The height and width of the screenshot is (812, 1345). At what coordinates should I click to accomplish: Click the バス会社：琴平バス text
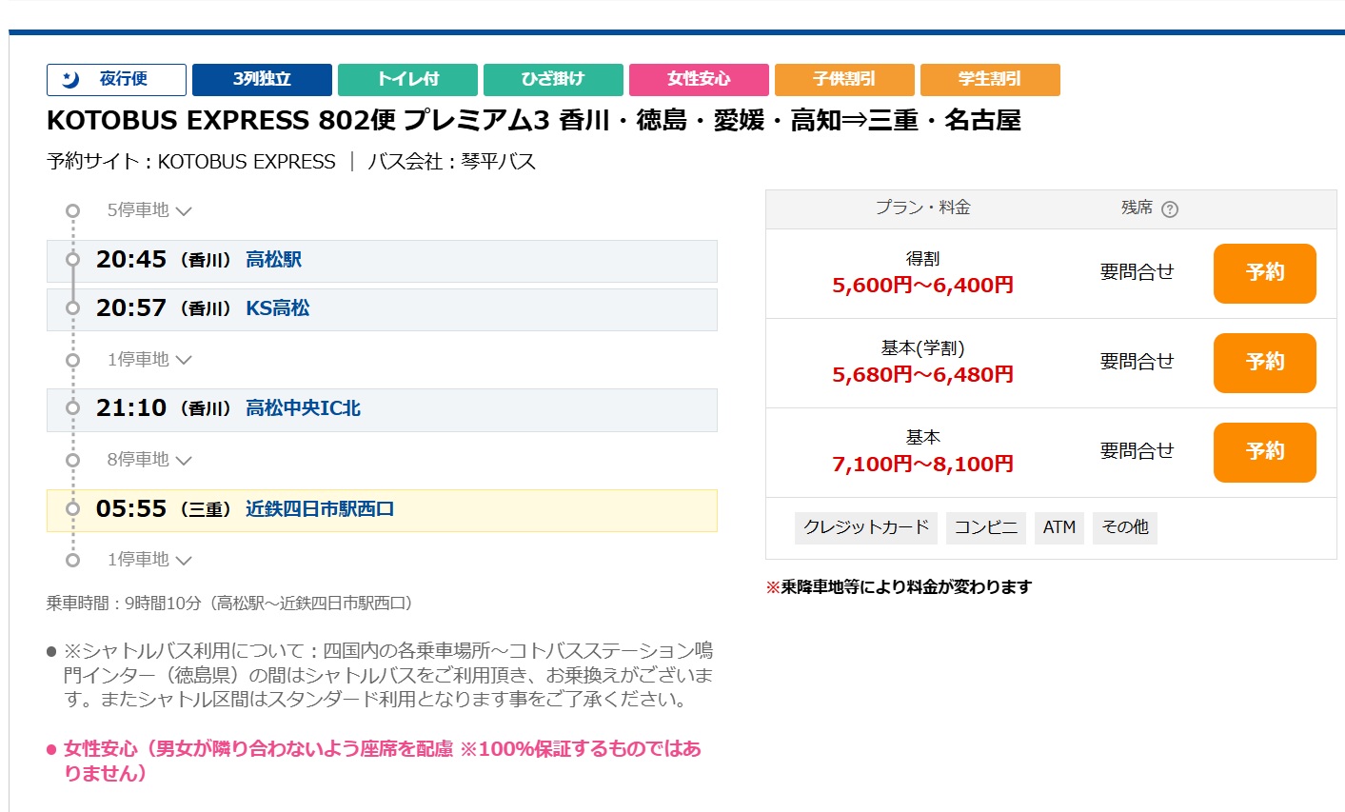click(452, 162)
